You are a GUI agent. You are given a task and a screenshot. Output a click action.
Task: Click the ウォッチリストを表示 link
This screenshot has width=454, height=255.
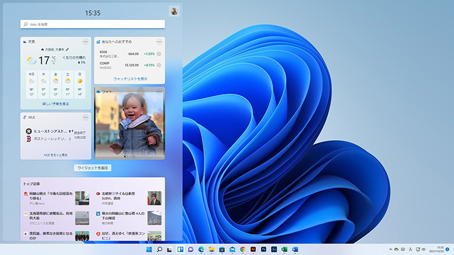coord(130,79)
